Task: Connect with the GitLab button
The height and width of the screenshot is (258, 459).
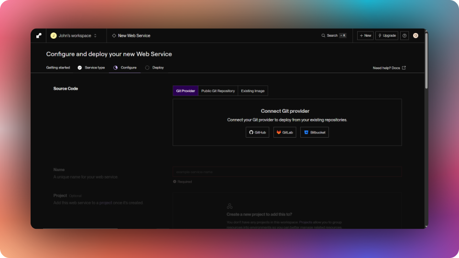Action: [x=285, y=132]
